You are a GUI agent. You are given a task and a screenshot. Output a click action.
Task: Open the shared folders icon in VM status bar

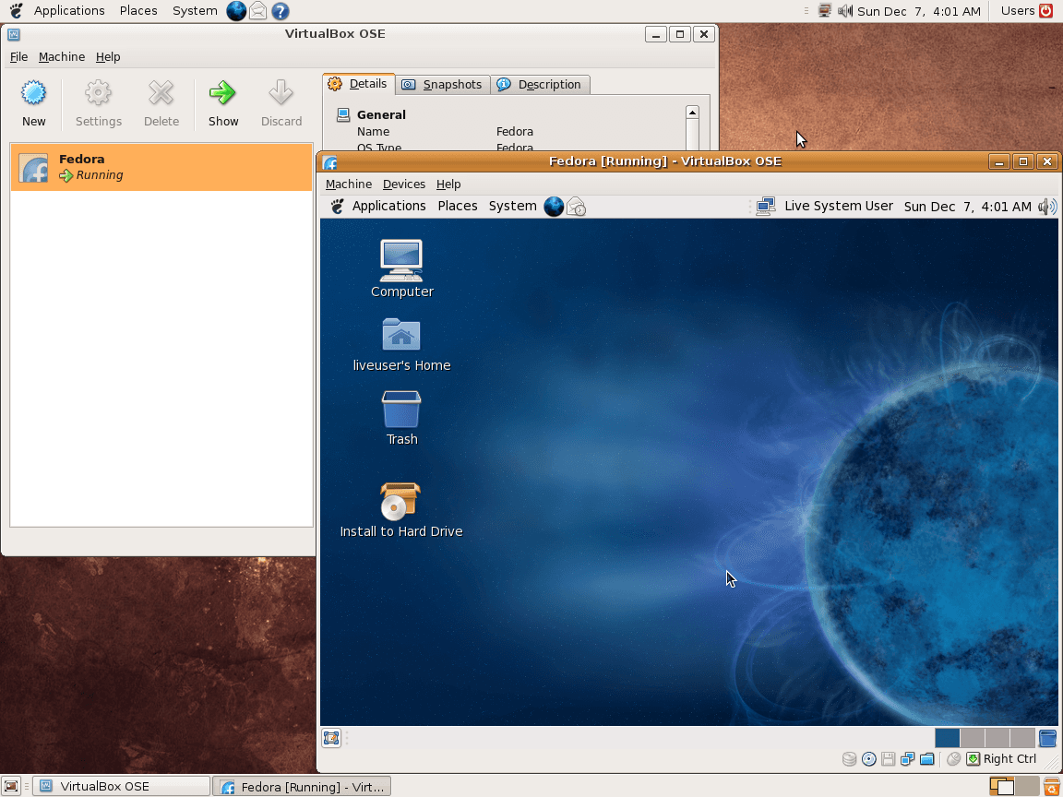click(927, 758)
